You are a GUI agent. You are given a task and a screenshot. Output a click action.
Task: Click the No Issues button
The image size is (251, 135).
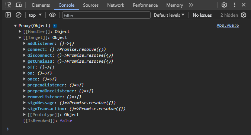click(x=202, y=15)
